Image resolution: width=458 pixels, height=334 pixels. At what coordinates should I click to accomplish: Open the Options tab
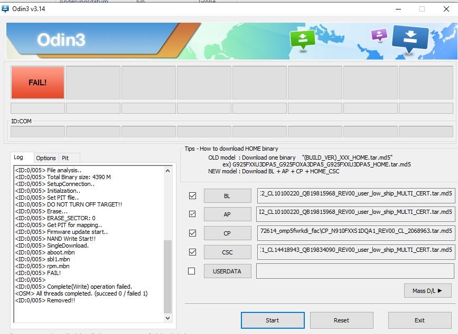pyautogui.click(x=46, y=158)
